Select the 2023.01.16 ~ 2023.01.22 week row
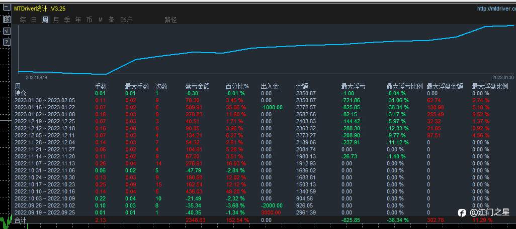The width and height of the screenshot is (516, 229). click(263, 107)
